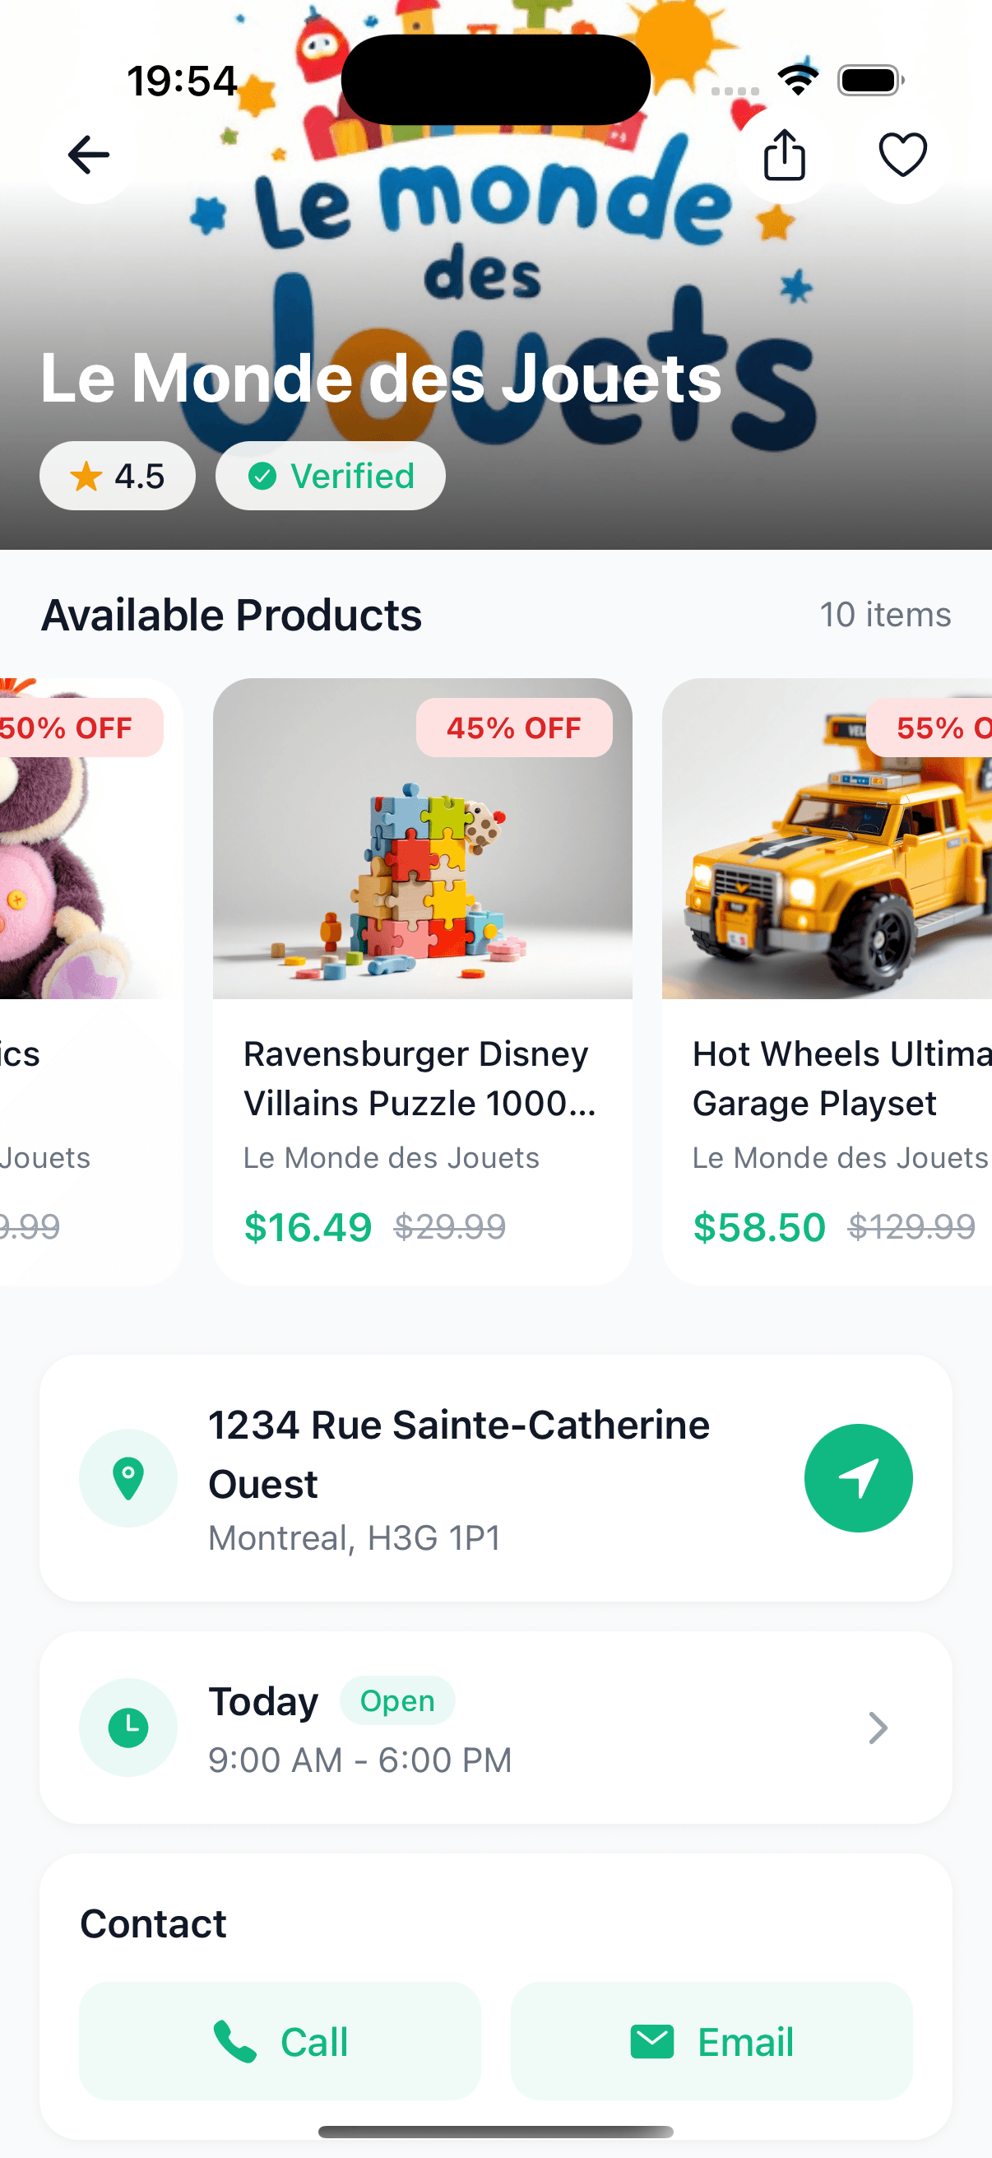The width and height of the screenshot is (992, 2158).
Task: Tap the envelope icon inside the Email button
Action: 651,2042
